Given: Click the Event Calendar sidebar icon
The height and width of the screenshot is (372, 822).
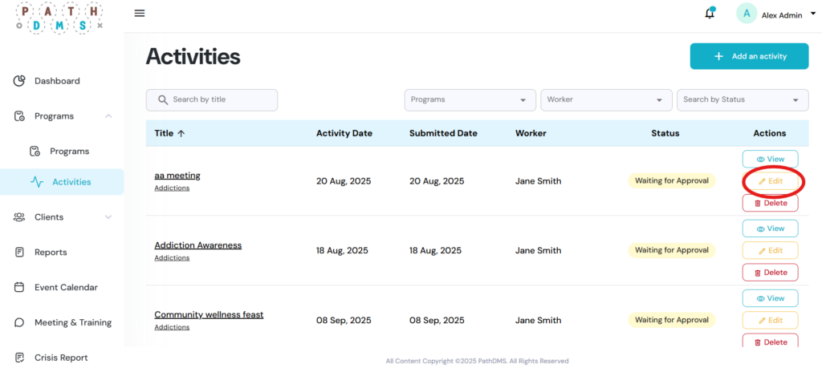Looking at the screenshot, I should click(20, 287).
